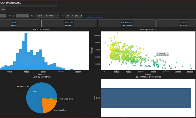The width and height of the screenshot is (196, 118).
Task: Select the Average Mileage value 36,424 mi
Action: click(127, 23)
